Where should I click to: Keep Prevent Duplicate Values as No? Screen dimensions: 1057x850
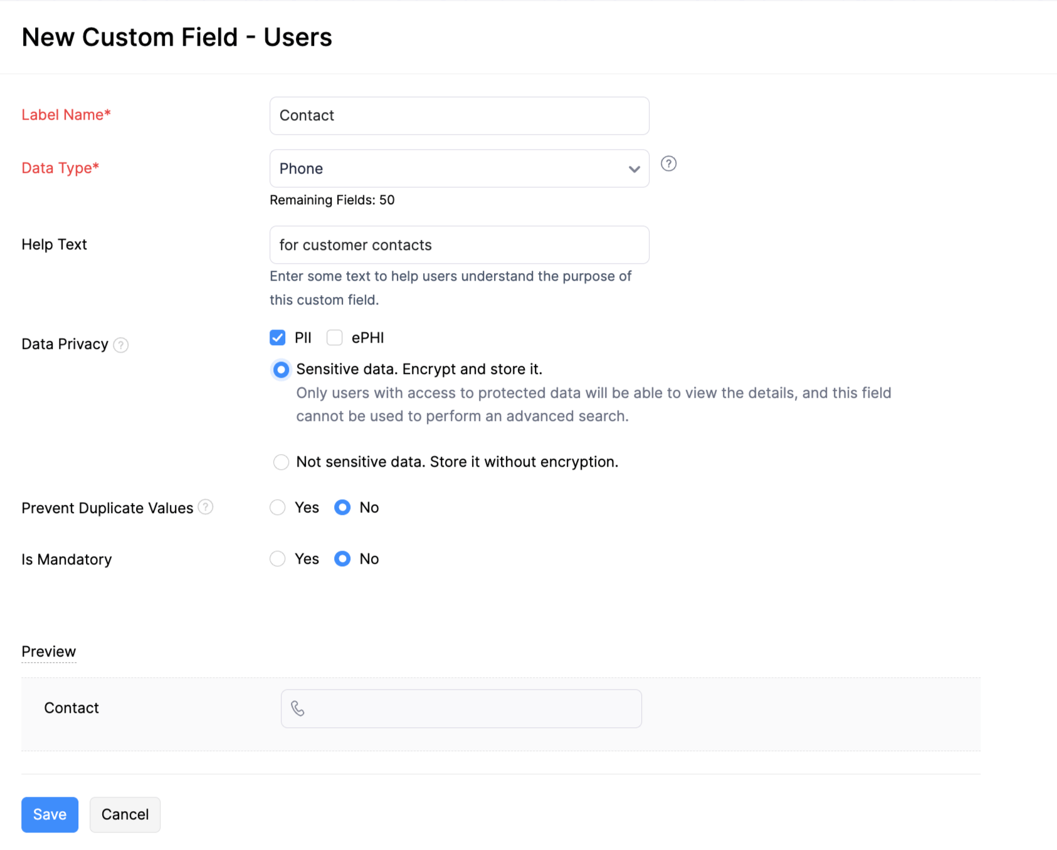coord(342,507)
